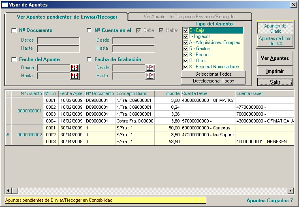Uncheck X - Especial Numeradores type
Image resolution: width=299 pixels, height=207 pixels.
[x=186, y=67]
